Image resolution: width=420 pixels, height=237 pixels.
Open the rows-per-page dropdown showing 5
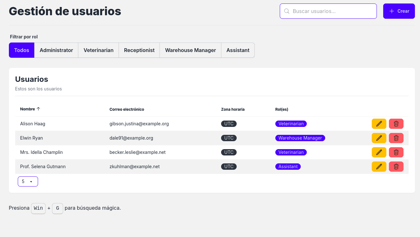[x=28, y=181]
